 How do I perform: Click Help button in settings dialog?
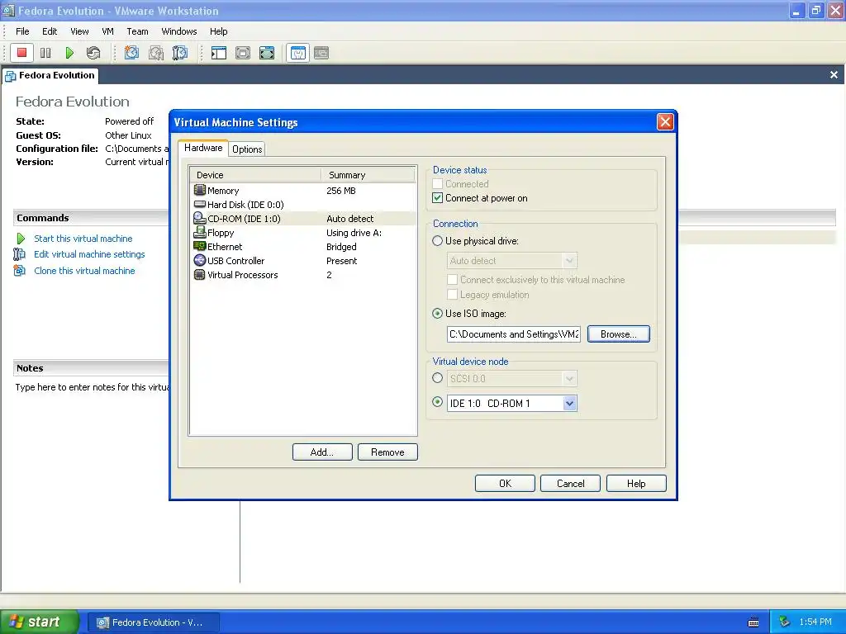click(636, 483)
